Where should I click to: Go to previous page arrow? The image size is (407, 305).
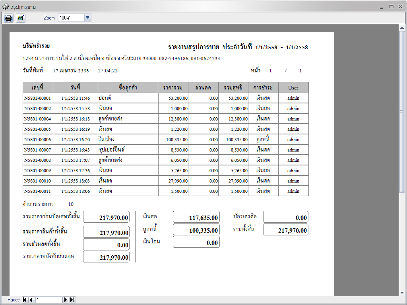pos(31,300)
